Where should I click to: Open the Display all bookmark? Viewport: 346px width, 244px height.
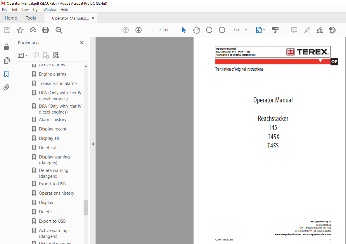point(49,138)
